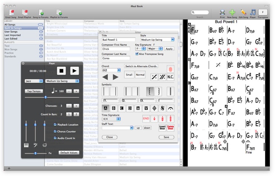Open Medium Up Swing dropdown in Player
Image resolution: width=275 pixels, height=176 pixels.
point(62,81)
